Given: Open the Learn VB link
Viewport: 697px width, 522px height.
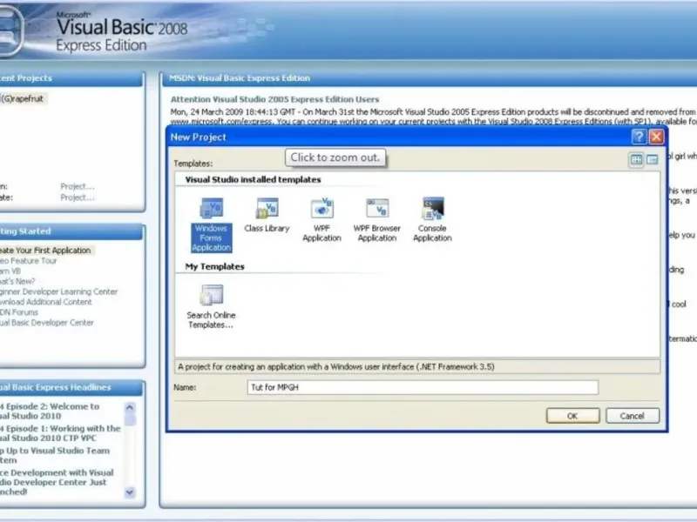Looking at the screenshot, I should coord(10,271).
